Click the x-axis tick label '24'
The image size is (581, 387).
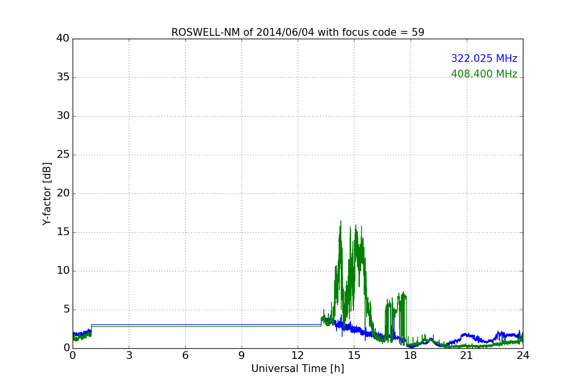pos(523,356)
